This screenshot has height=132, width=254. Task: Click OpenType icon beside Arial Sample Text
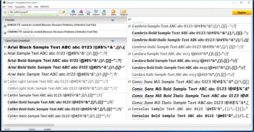5,53
